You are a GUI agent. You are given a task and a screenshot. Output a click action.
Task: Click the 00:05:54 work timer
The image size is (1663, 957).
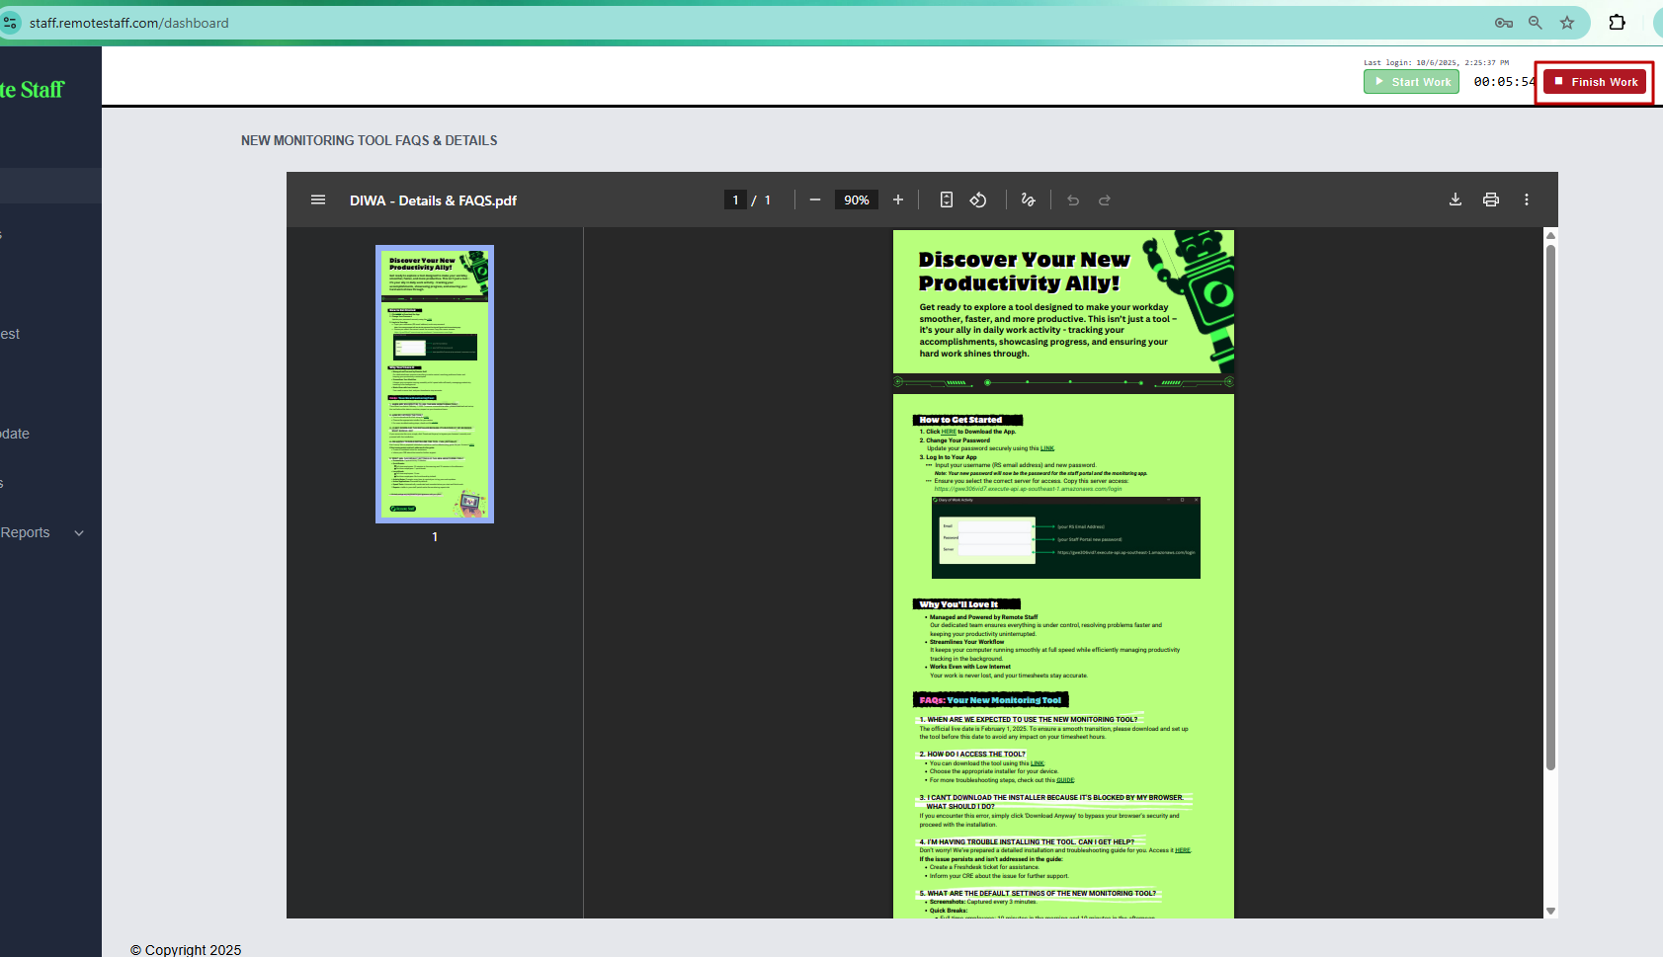[1504, 82]
